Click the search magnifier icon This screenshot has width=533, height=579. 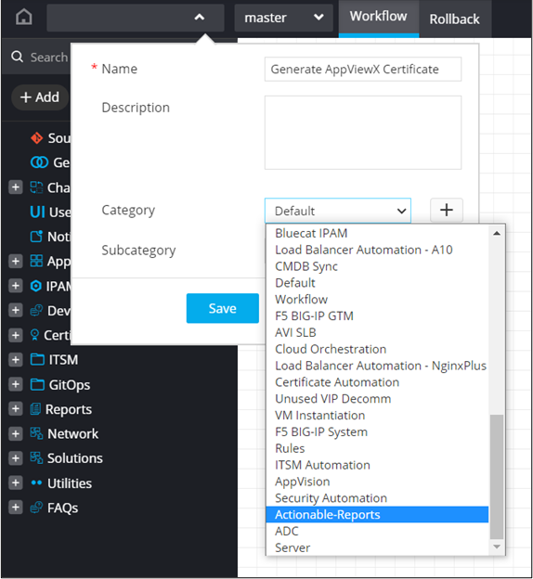[x=17, y=57]
